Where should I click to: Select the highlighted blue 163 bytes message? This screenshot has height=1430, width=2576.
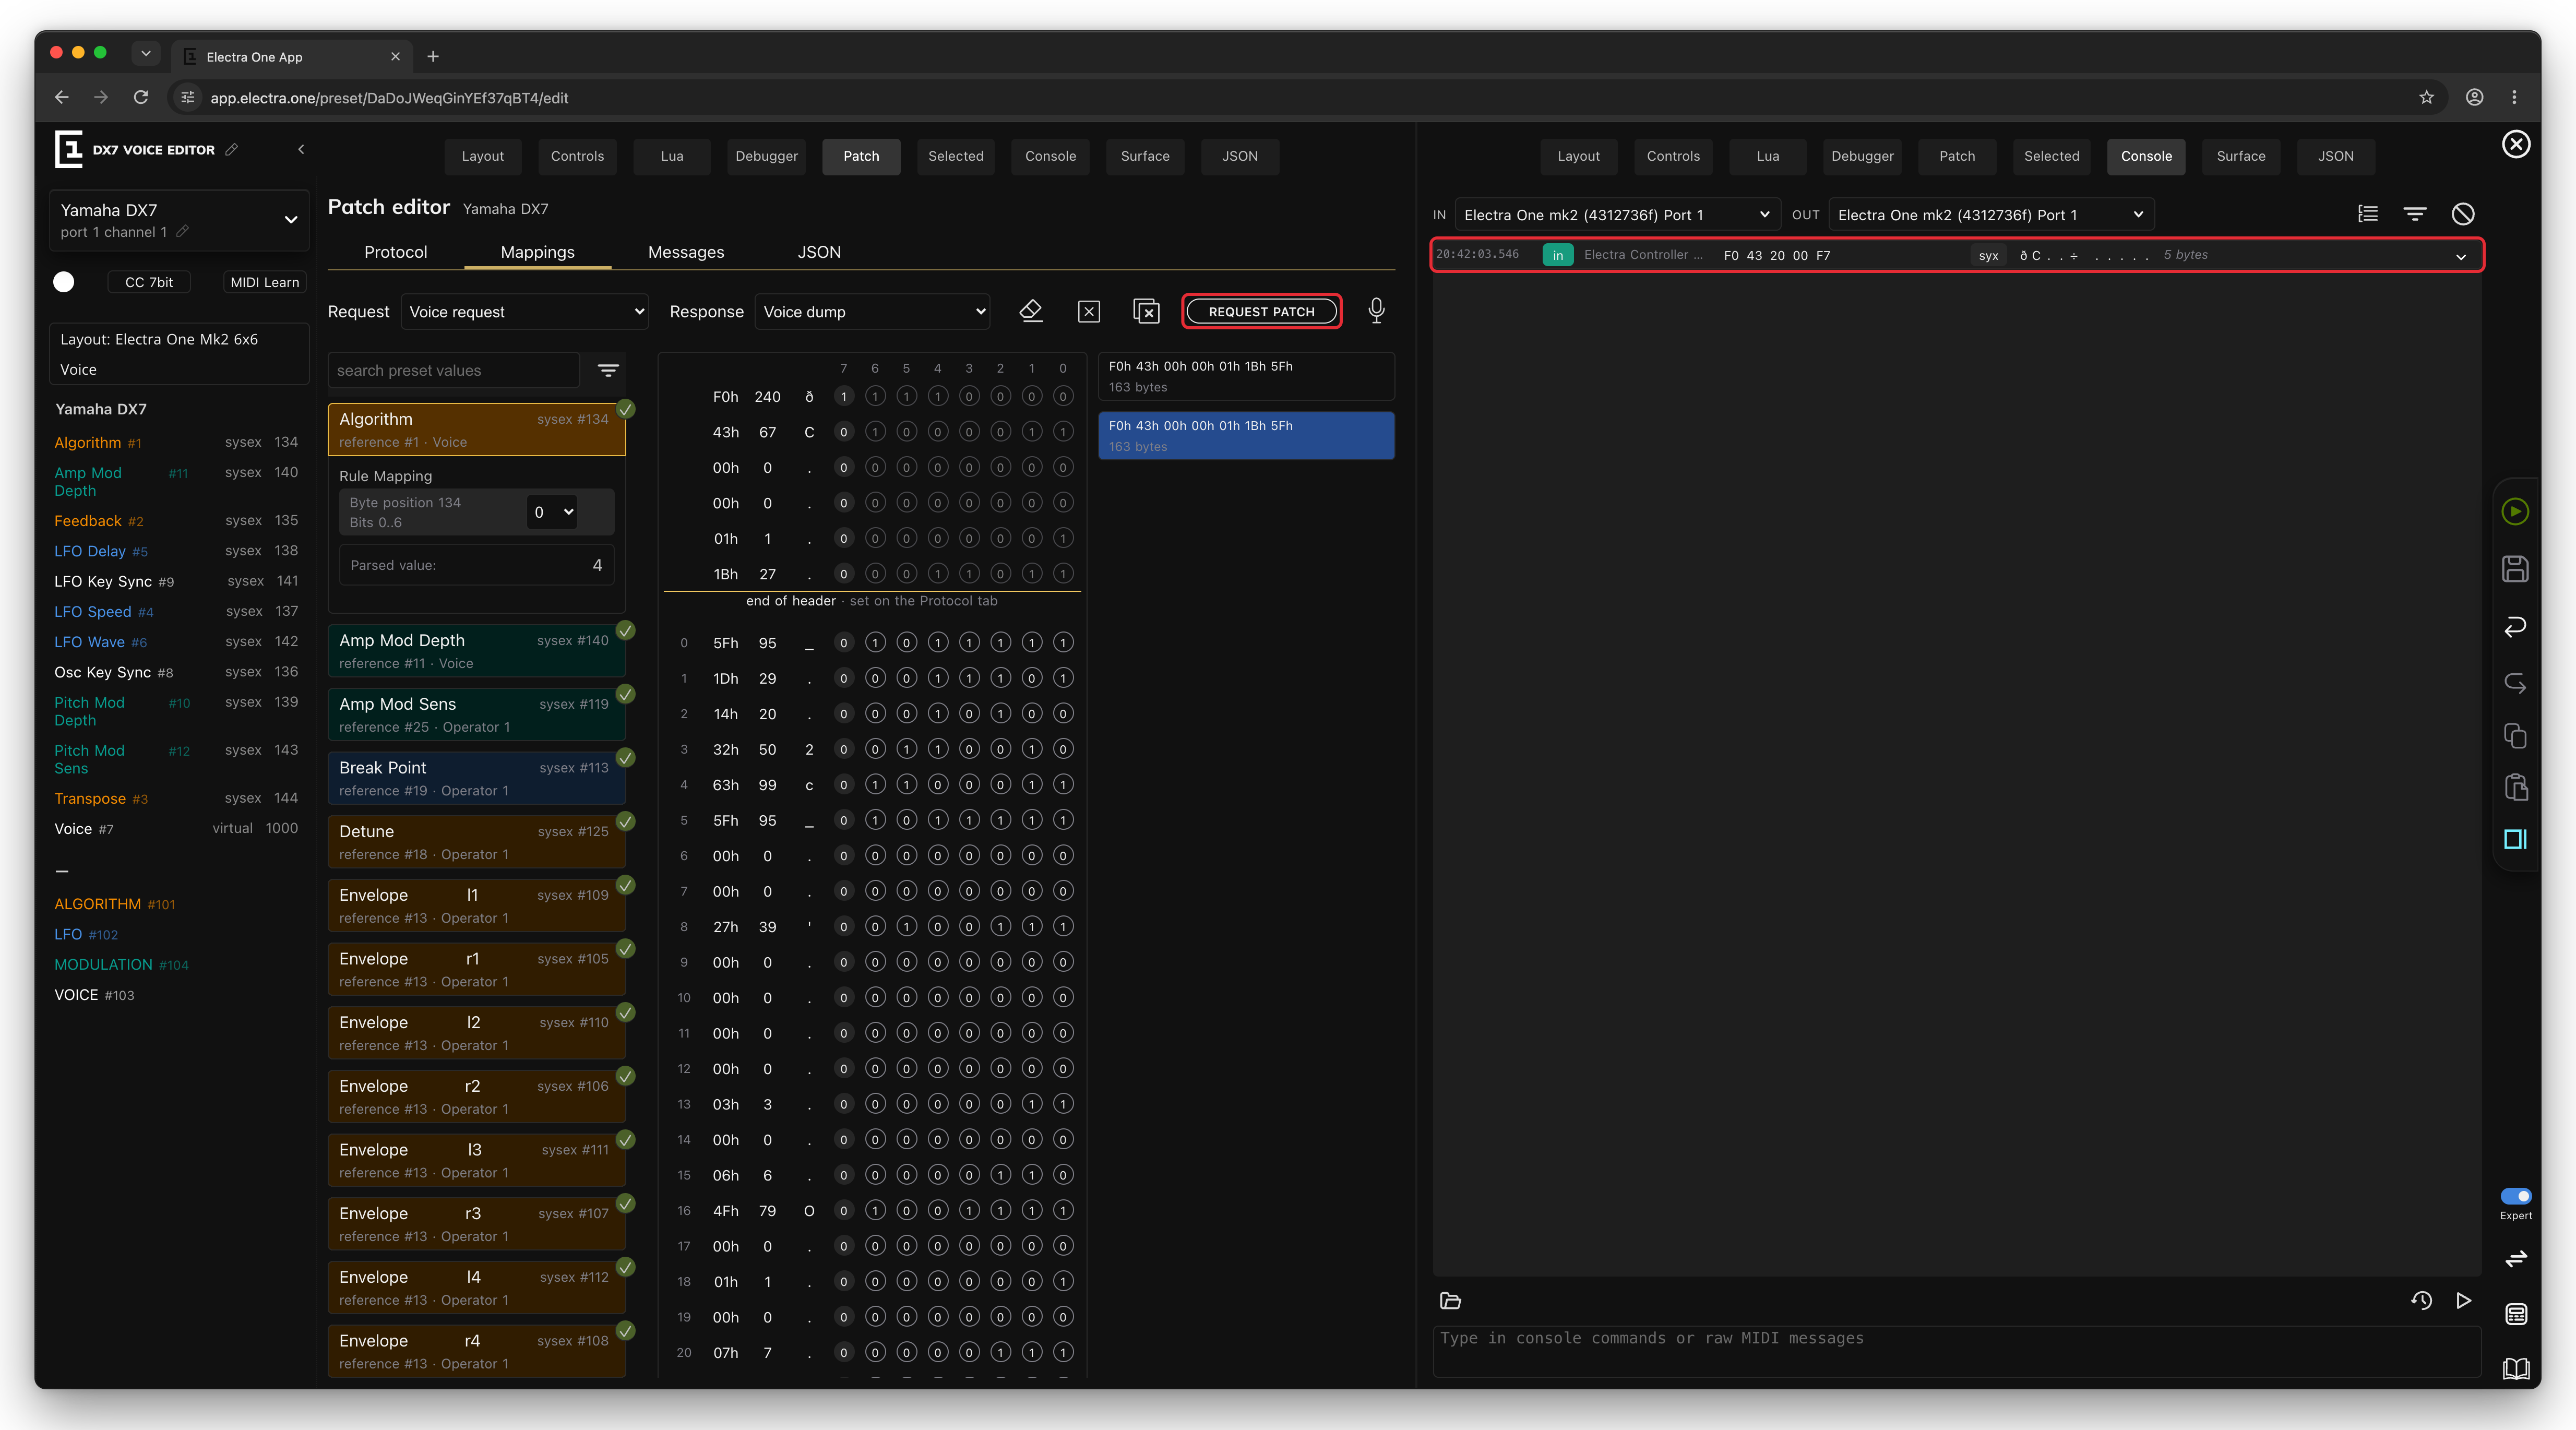(1246, 436)
